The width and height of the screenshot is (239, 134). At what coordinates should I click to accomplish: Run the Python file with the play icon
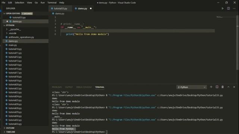point(223,9)
